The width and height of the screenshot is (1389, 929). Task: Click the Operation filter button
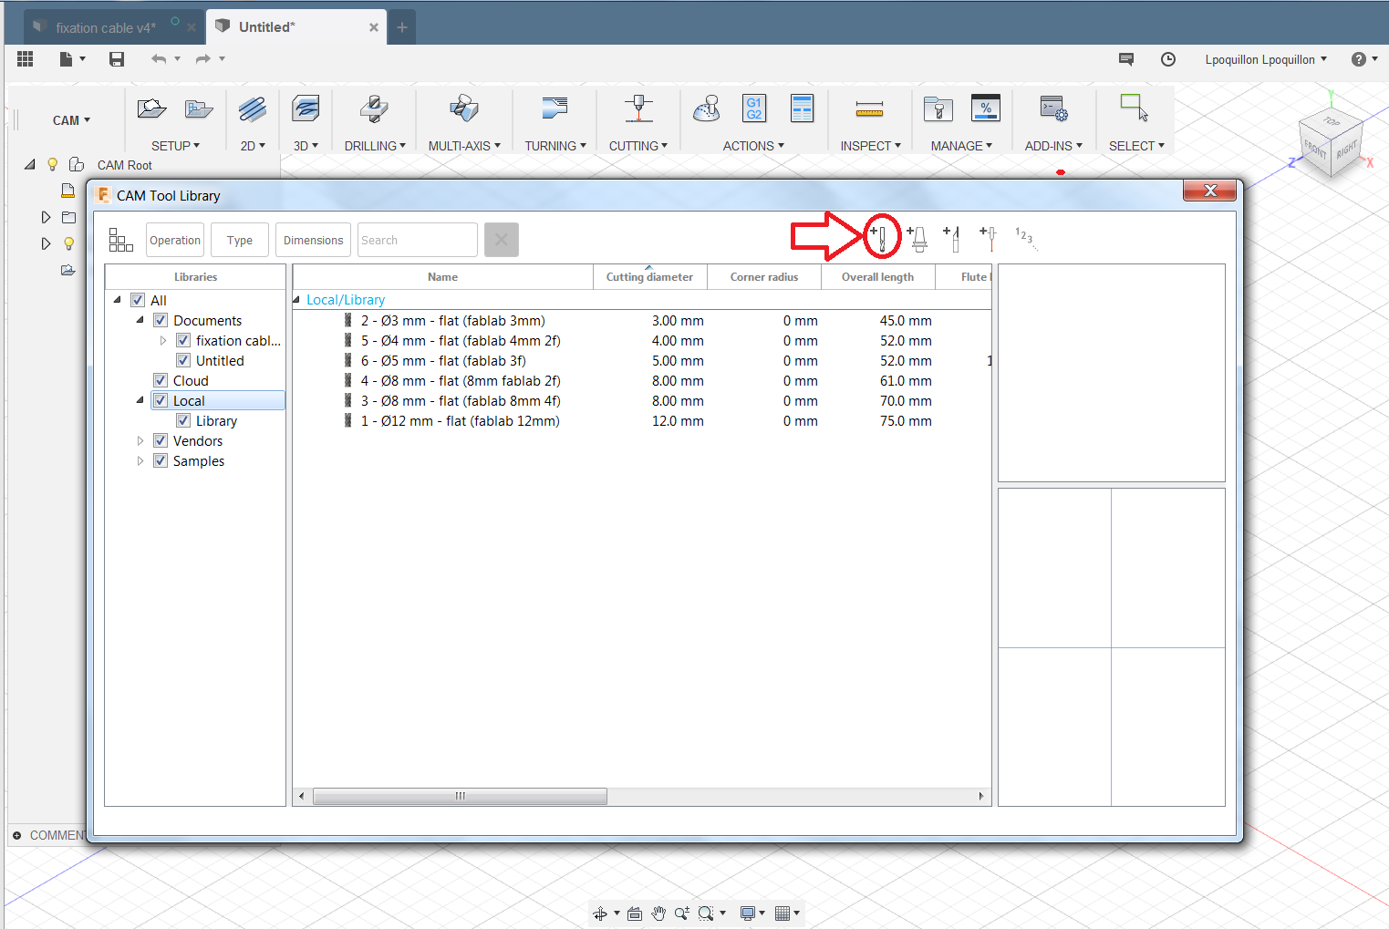tap(175, 241)
